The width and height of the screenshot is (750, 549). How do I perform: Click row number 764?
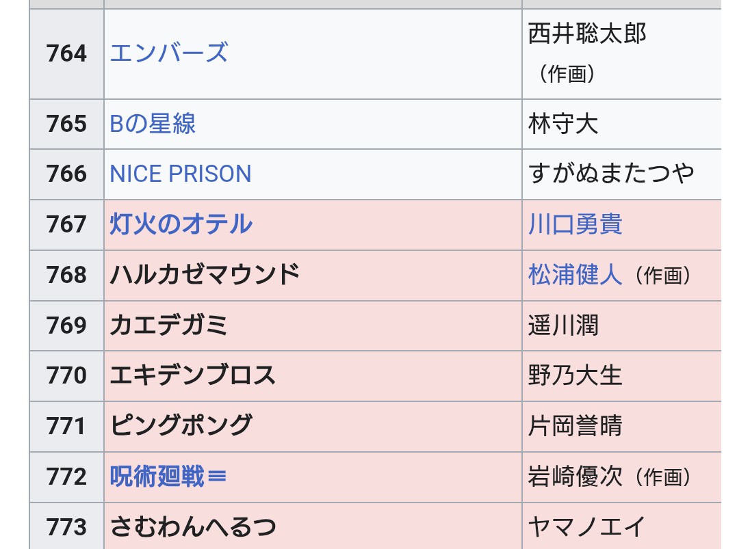[x=66, y=53]
